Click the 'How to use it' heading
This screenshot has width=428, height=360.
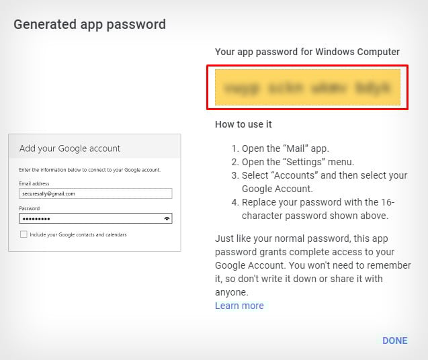pos(243,124)
